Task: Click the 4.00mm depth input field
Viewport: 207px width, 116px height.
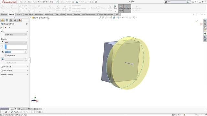Action: coord(15,52)
